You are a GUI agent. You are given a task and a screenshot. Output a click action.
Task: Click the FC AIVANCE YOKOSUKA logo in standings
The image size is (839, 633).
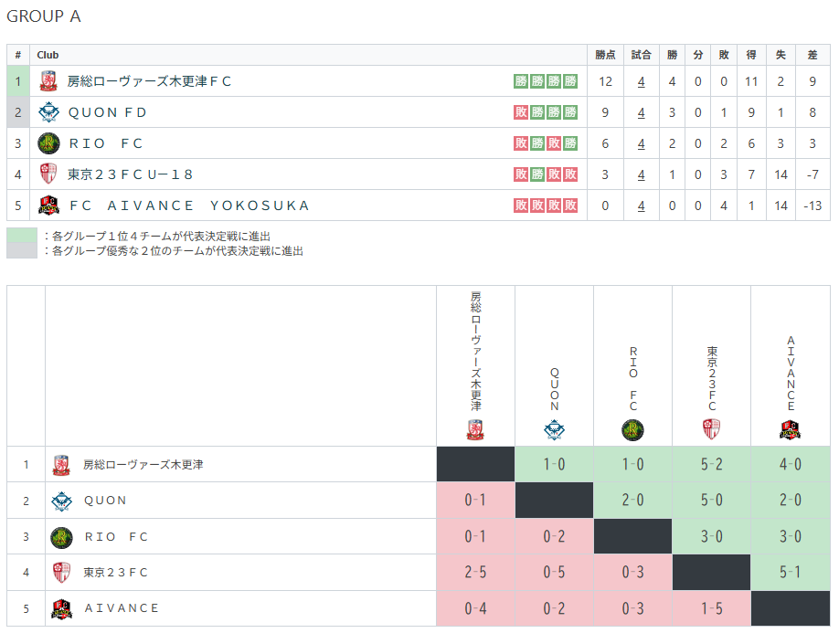[x=48, y=206]
